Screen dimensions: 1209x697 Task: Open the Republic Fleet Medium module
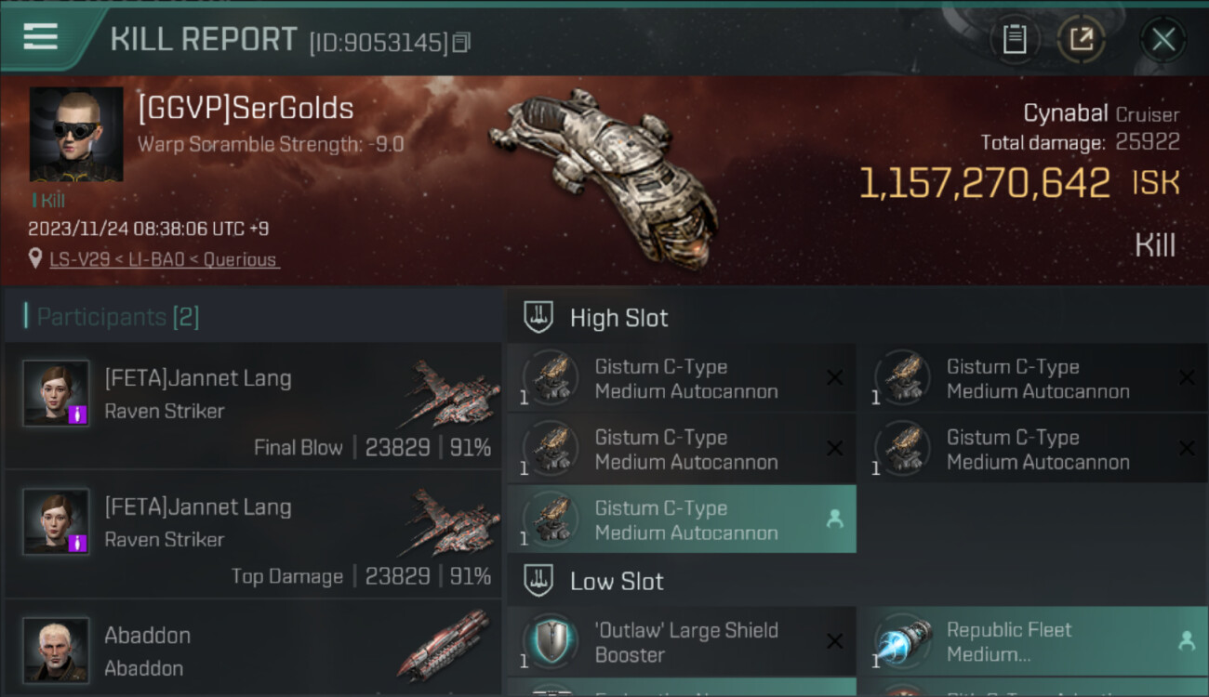(x=1032, y=641)
